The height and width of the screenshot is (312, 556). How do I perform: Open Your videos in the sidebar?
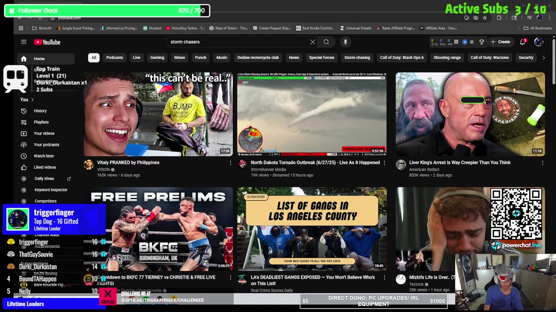point(44,133)
